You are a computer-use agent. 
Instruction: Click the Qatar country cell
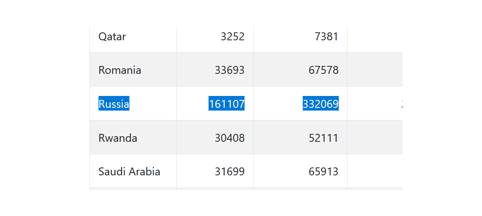133,37
